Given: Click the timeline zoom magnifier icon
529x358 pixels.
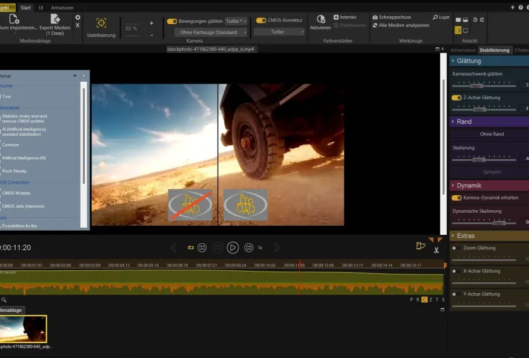Looking at the screenshot, I should click(4, 300).
